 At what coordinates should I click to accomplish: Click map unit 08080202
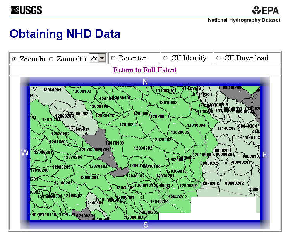click(x=234, y=183)
